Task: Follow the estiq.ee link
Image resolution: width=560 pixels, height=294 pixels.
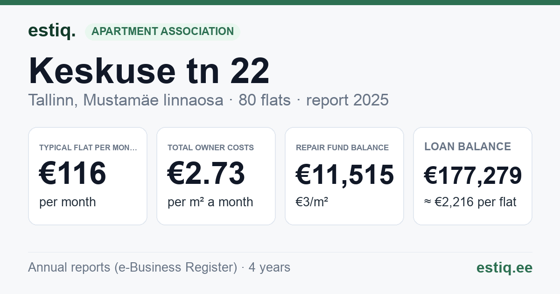Action: 504,267
